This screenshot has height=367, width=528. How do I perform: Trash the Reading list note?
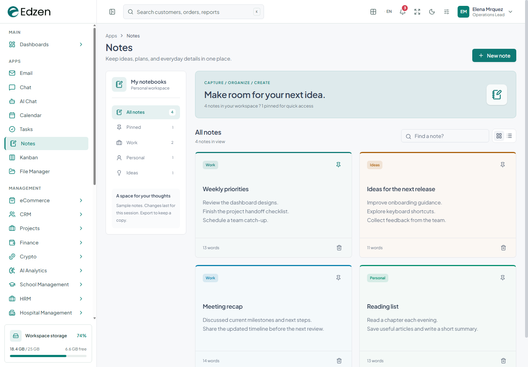(503, 361)
